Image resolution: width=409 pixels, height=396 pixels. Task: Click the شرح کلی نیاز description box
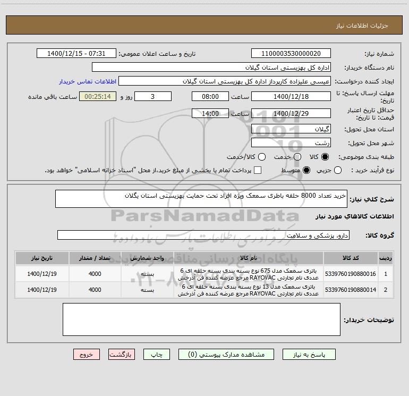(201, 199)
